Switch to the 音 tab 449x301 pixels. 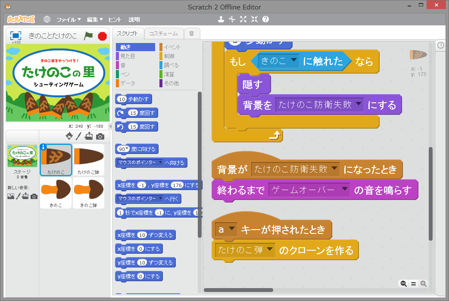pos(192,34)
